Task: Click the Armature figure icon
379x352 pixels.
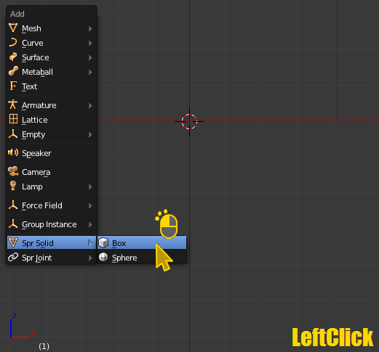Action: [13, 105]
